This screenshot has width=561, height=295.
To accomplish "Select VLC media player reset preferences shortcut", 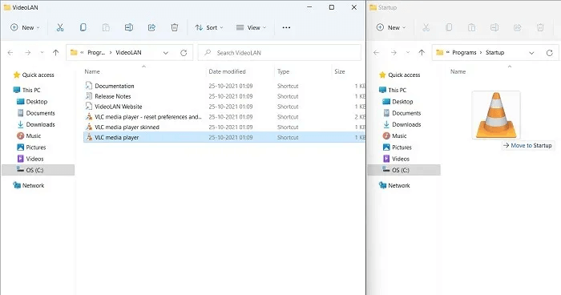I will (x=148, y=117).
